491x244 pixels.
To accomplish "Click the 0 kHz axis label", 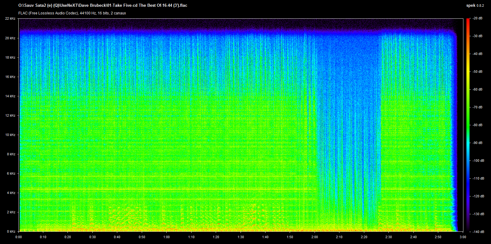I will [11, 231].
